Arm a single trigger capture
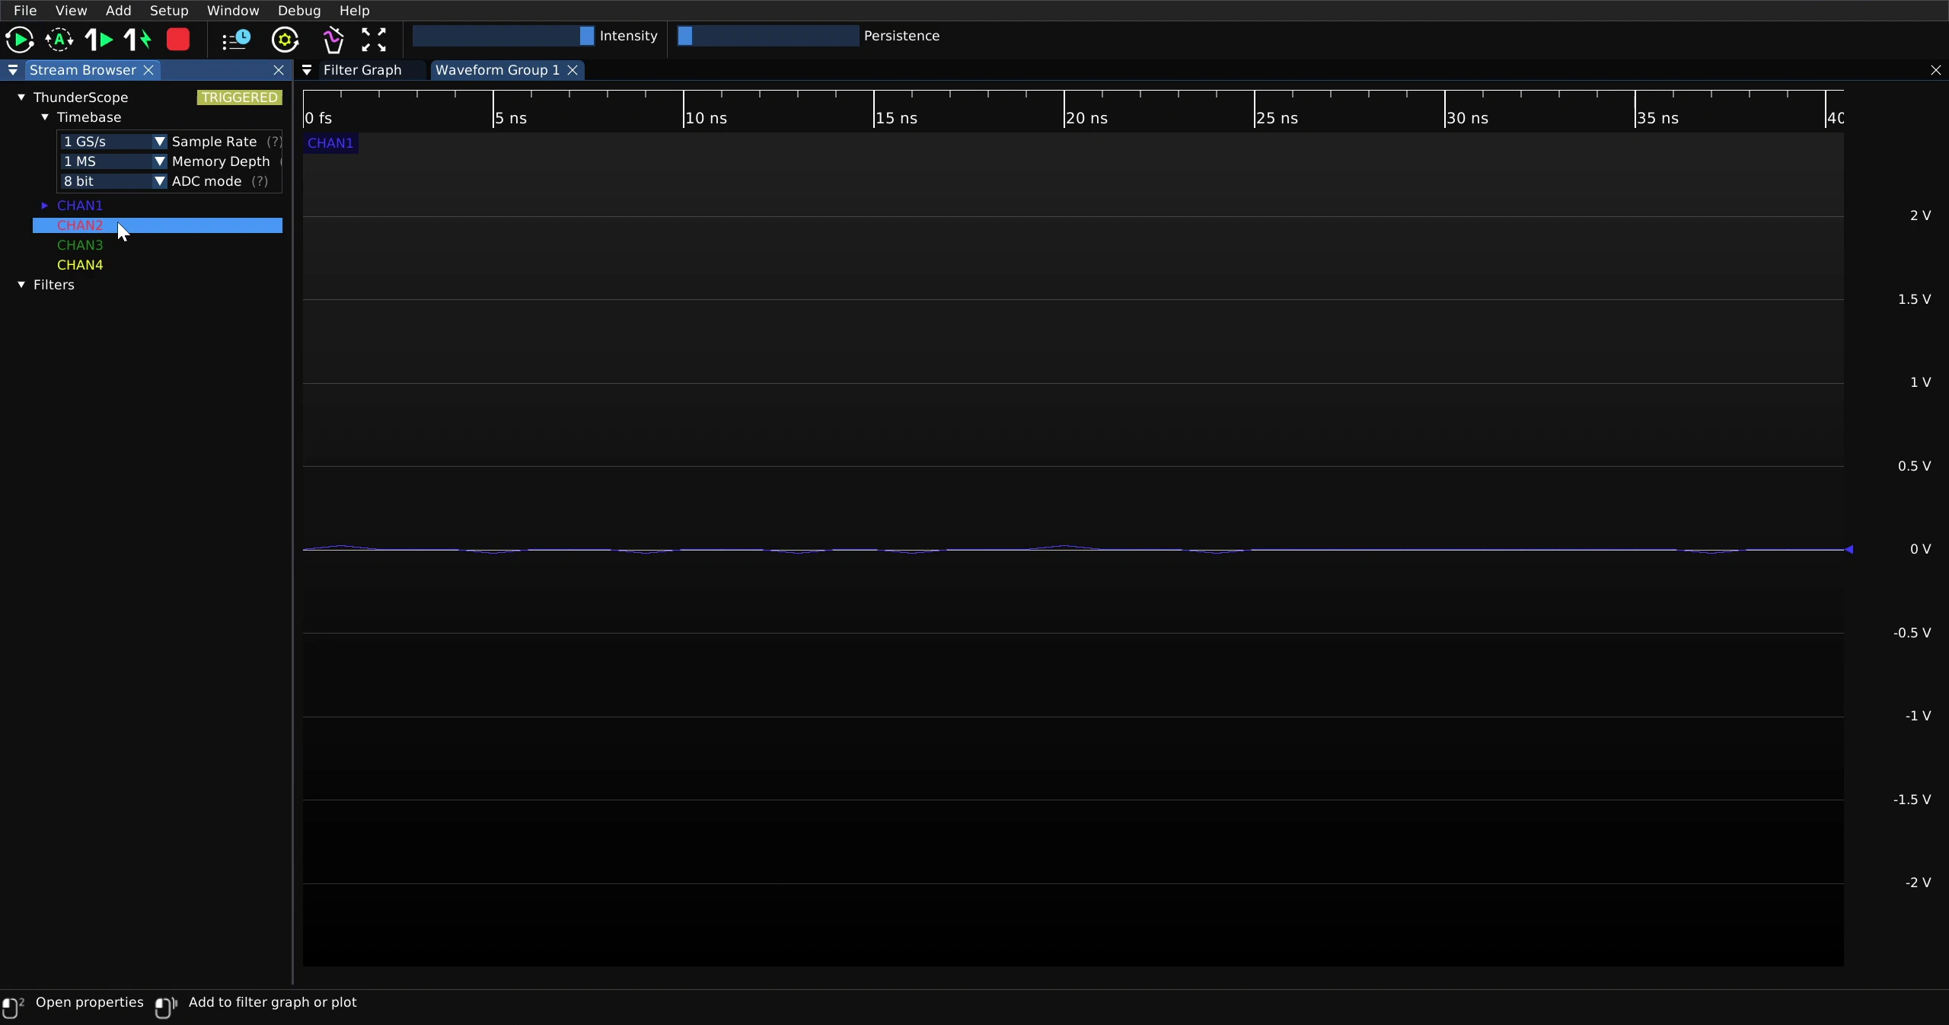The height and width of the screenshot is (1025, 1949). point(99,40)
